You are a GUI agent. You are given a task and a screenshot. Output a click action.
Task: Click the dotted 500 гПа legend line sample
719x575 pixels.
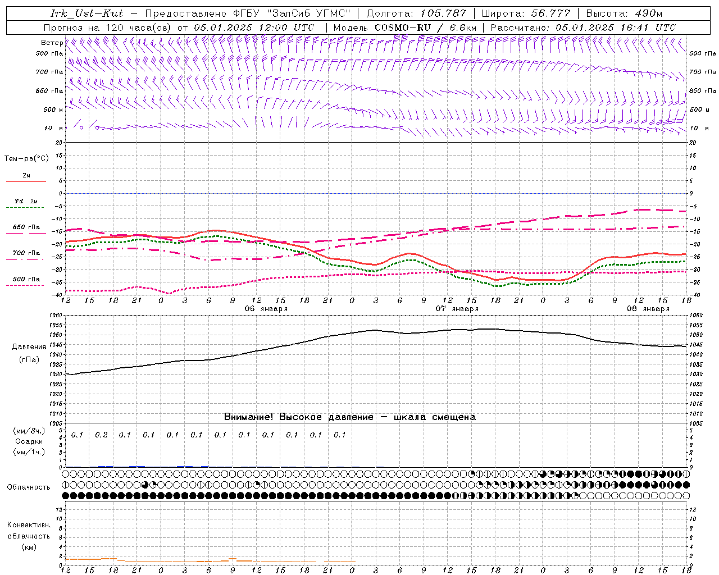26,285
